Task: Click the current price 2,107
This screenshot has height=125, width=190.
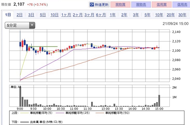Action: tap(19, 4)
